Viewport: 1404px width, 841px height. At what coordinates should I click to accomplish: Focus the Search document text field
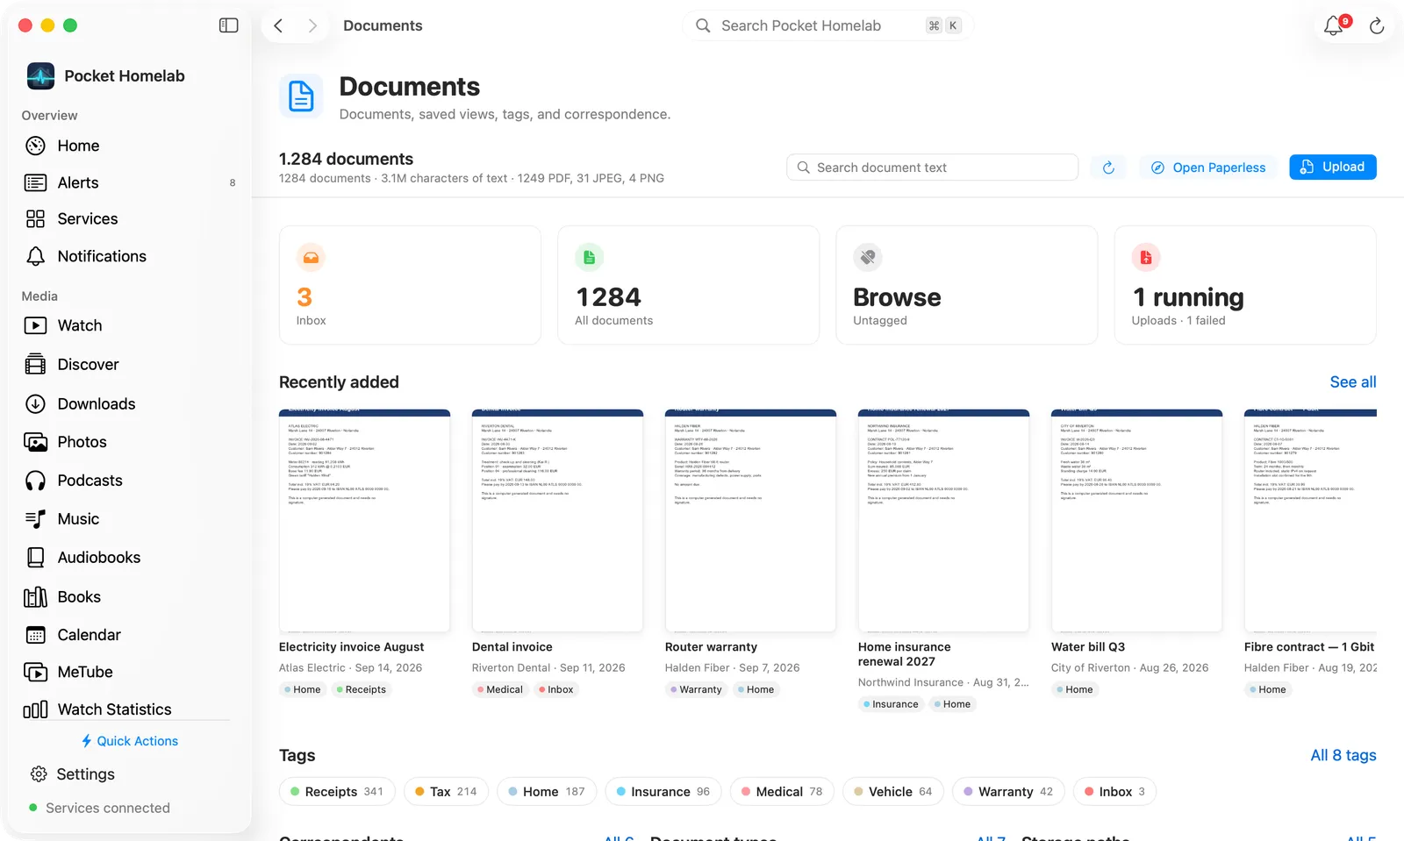(932, 167)
